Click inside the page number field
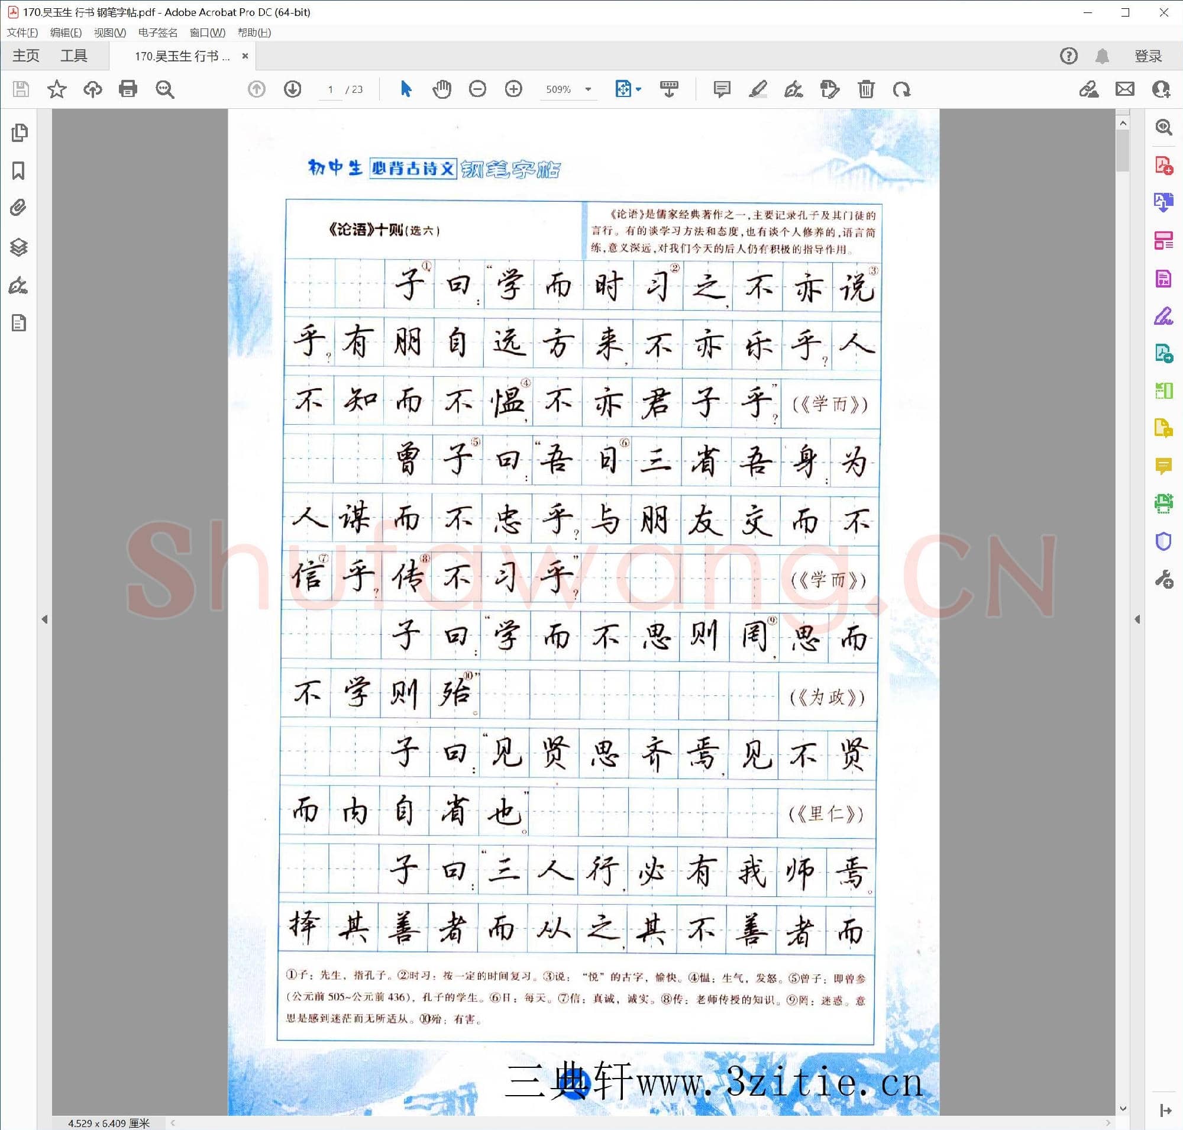Screen dimensions: 1183x1130 329,89
